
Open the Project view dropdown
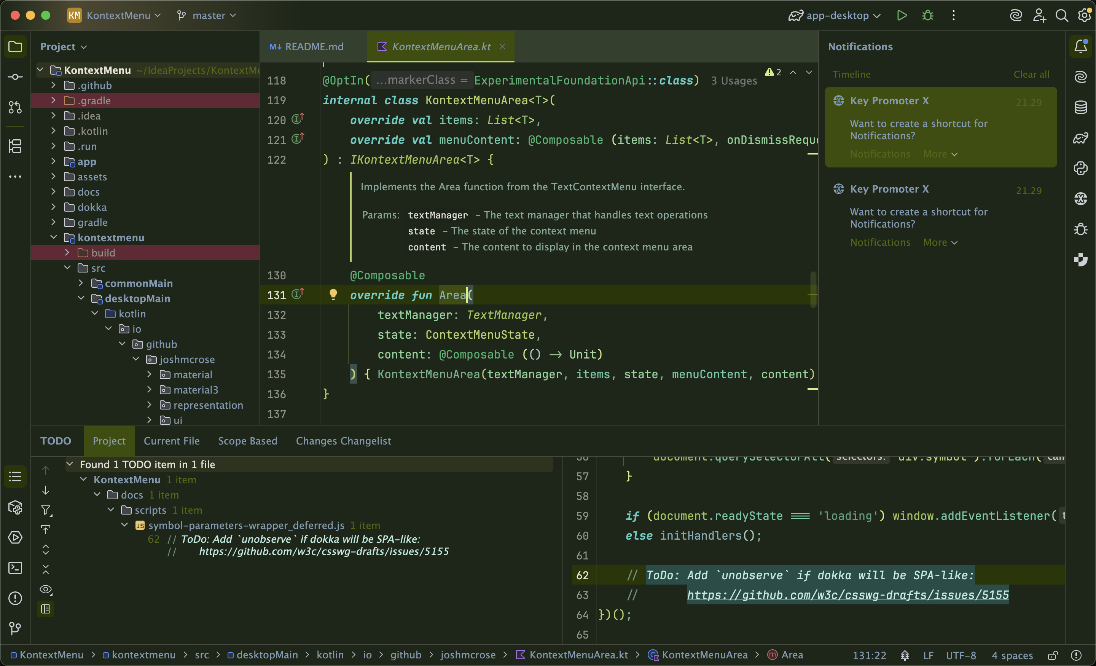63,47
